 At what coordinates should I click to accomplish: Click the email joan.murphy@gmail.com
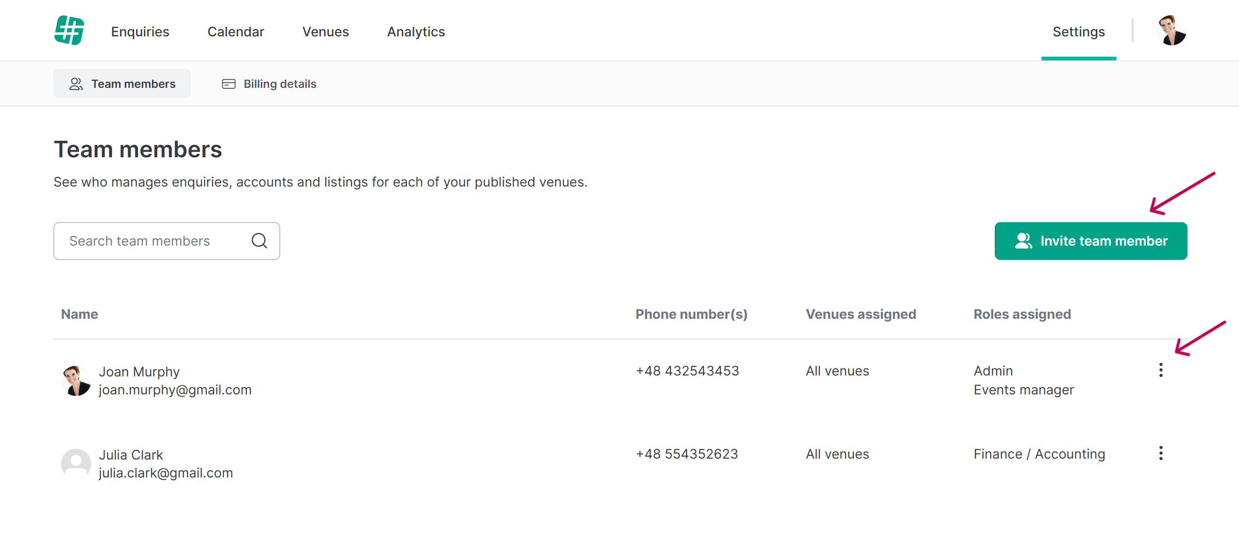(x=175, y=390)
